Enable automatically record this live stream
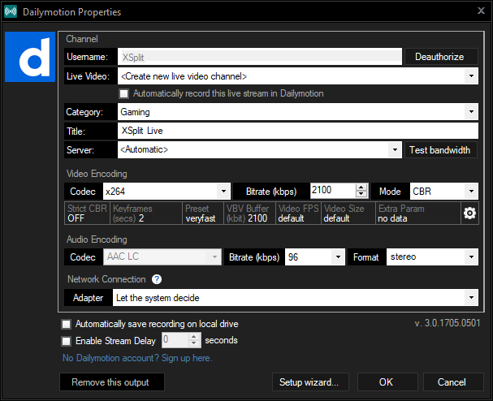493x401 pixels. point(124,93)
